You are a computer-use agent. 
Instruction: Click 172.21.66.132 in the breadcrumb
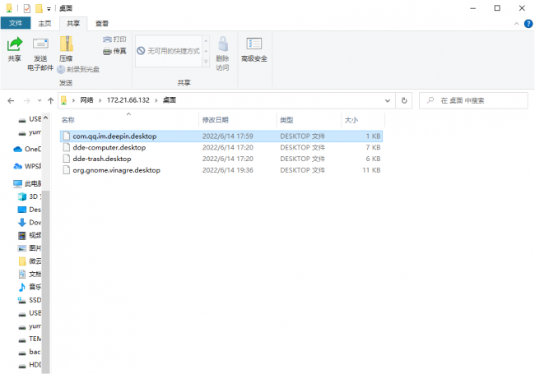128,99
